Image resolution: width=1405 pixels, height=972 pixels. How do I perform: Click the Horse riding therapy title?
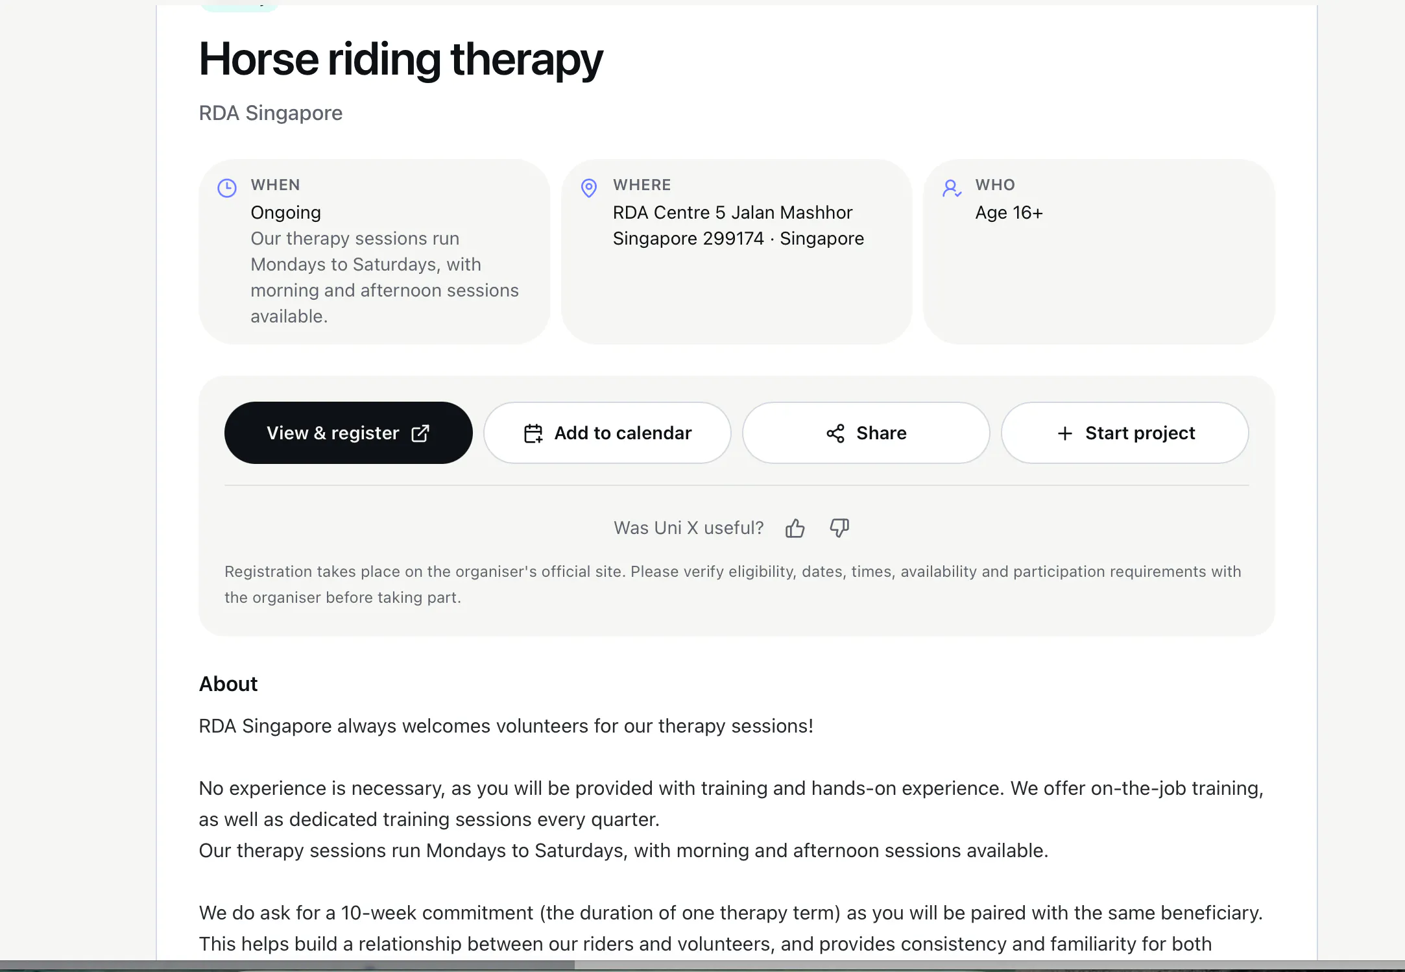coord(401,59)
